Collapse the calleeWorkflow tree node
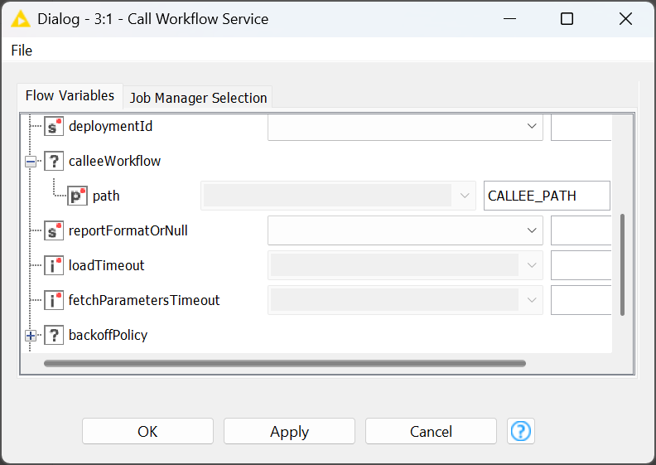 31,162
